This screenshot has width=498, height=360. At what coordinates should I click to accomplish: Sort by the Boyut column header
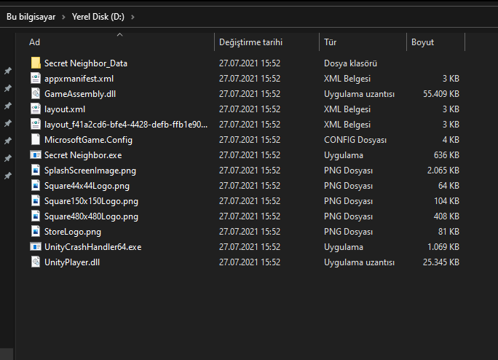tap(422, 42)
